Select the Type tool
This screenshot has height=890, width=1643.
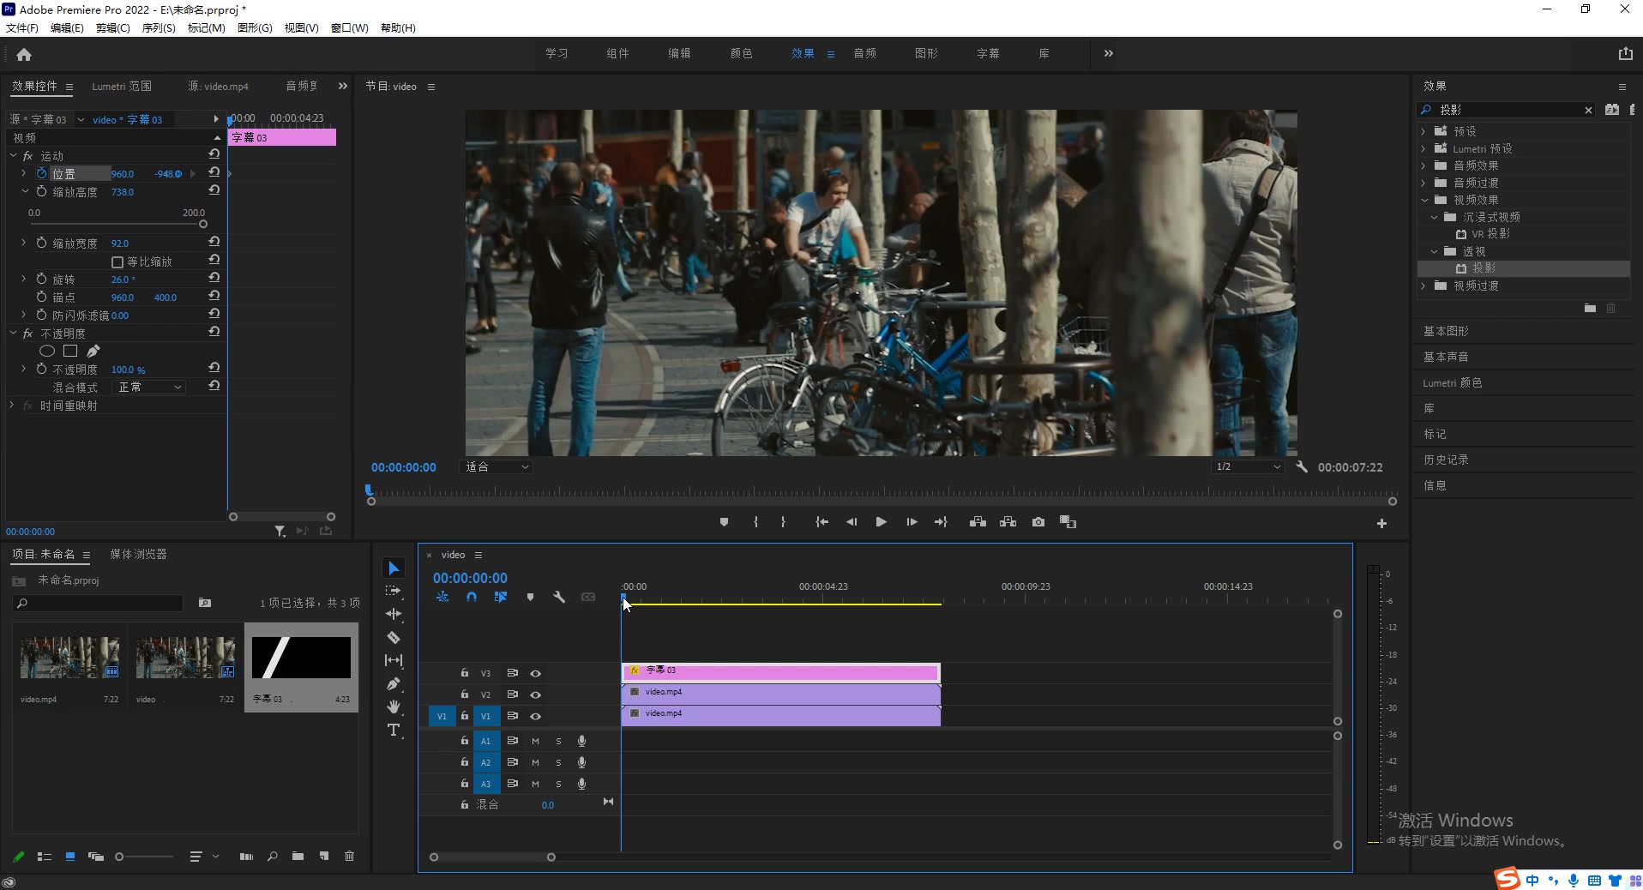[394, 731]
